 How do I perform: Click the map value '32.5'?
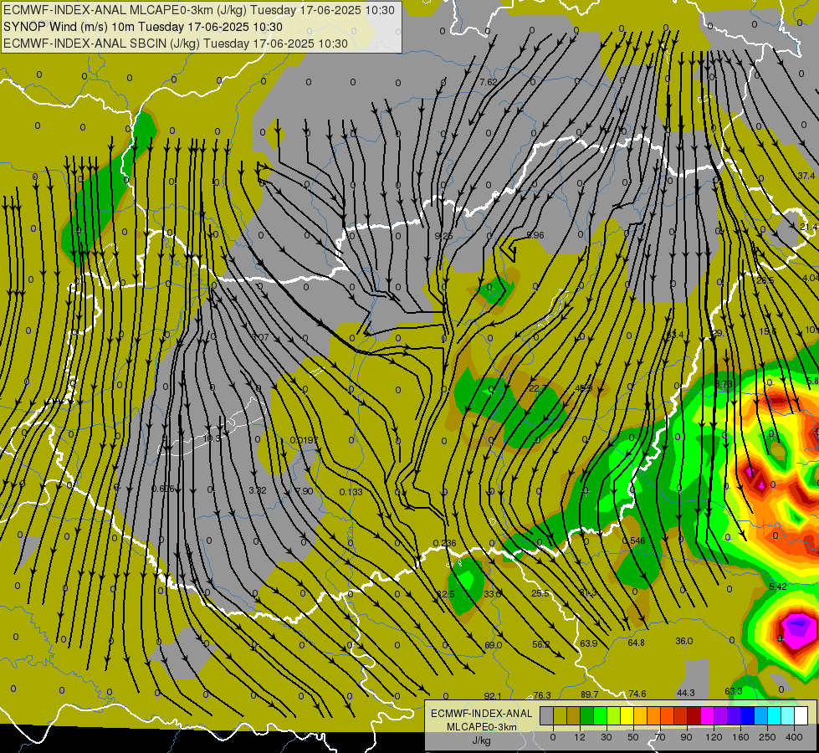(446, 594)
